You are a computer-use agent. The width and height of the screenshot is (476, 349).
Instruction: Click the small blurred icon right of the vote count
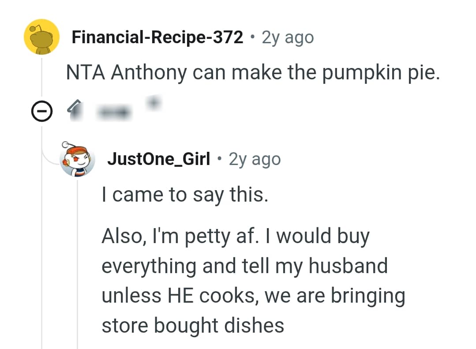[x=154, y=104]
